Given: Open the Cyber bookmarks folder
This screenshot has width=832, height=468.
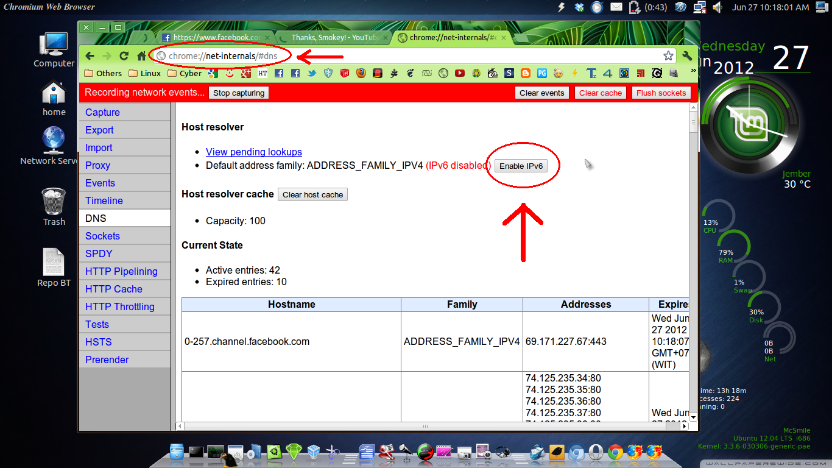Looking at the screenshot, I should coord(185,73).
